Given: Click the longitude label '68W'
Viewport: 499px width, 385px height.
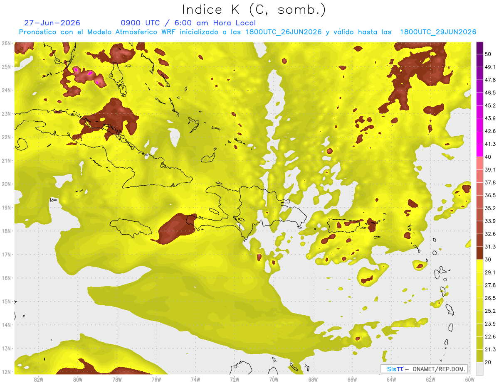Looking at the screenshot, I should pos(313,379).
